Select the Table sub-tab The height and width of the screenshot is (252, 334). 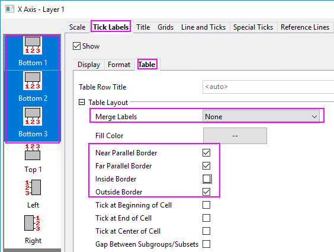tap(147, 65)
